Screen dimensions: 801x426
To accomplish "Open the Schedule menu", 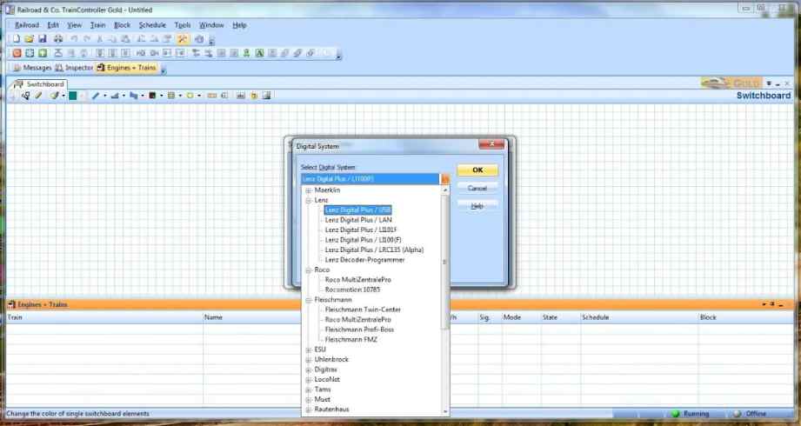I will 152,25.
